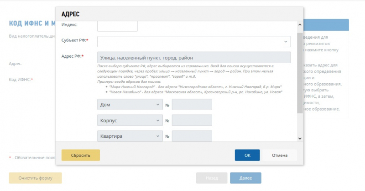This screenshot has height=191, width=365.
Task: Click the Очистить форму button
Action: tap(35, 178)
